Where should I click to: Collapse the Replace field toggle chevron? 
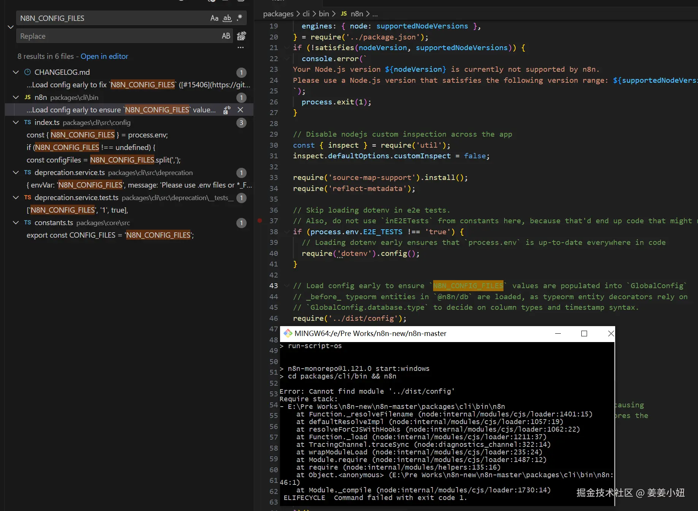(x=11, y=27)
